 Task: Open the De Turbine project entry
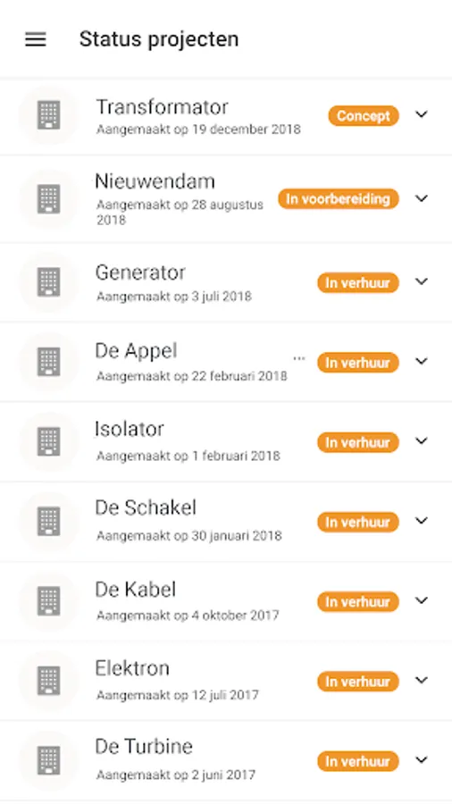click(226, 760)
